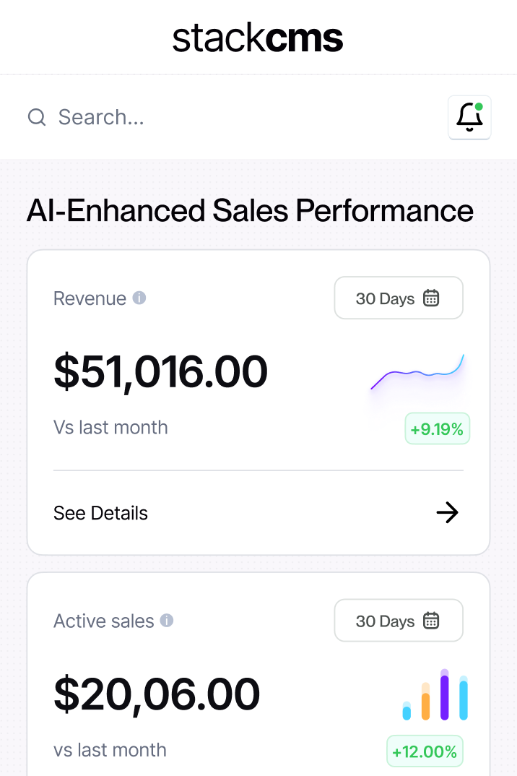Click the arrow next to See Details

point(448,512)
